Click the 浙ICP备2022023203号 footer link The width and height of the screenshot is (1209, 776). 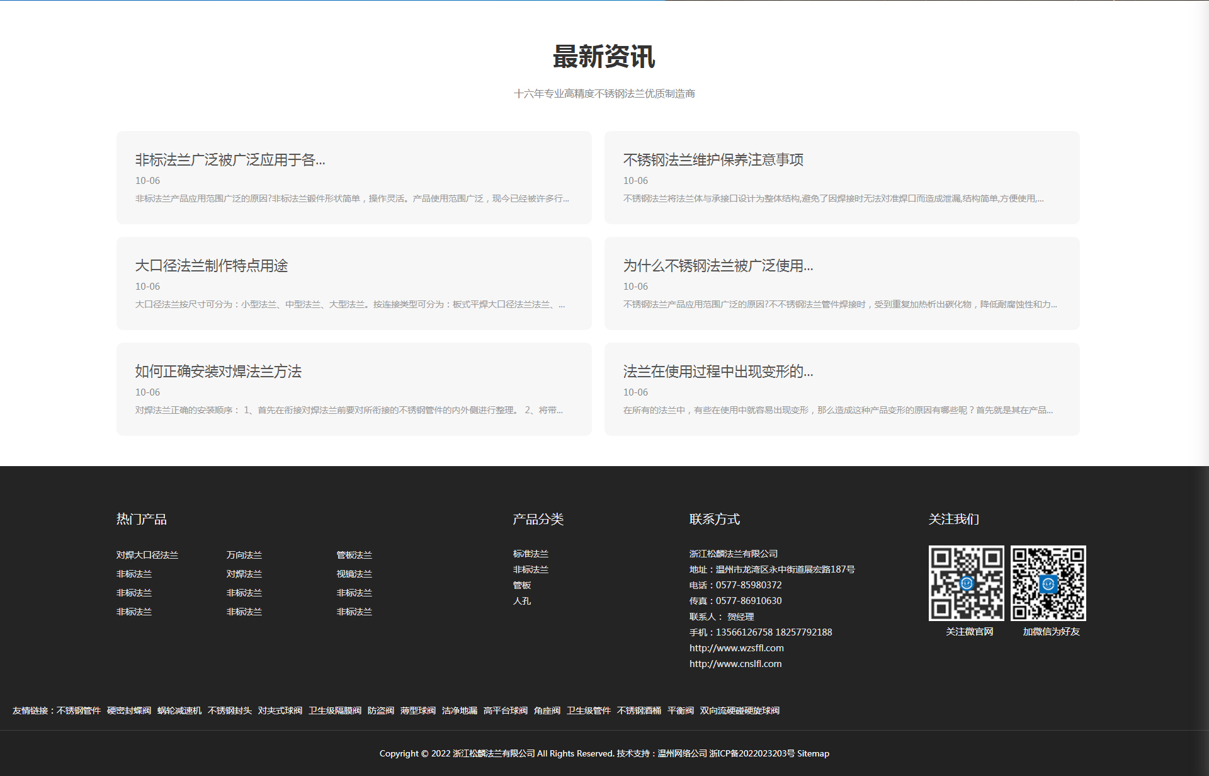coord(751,753)
